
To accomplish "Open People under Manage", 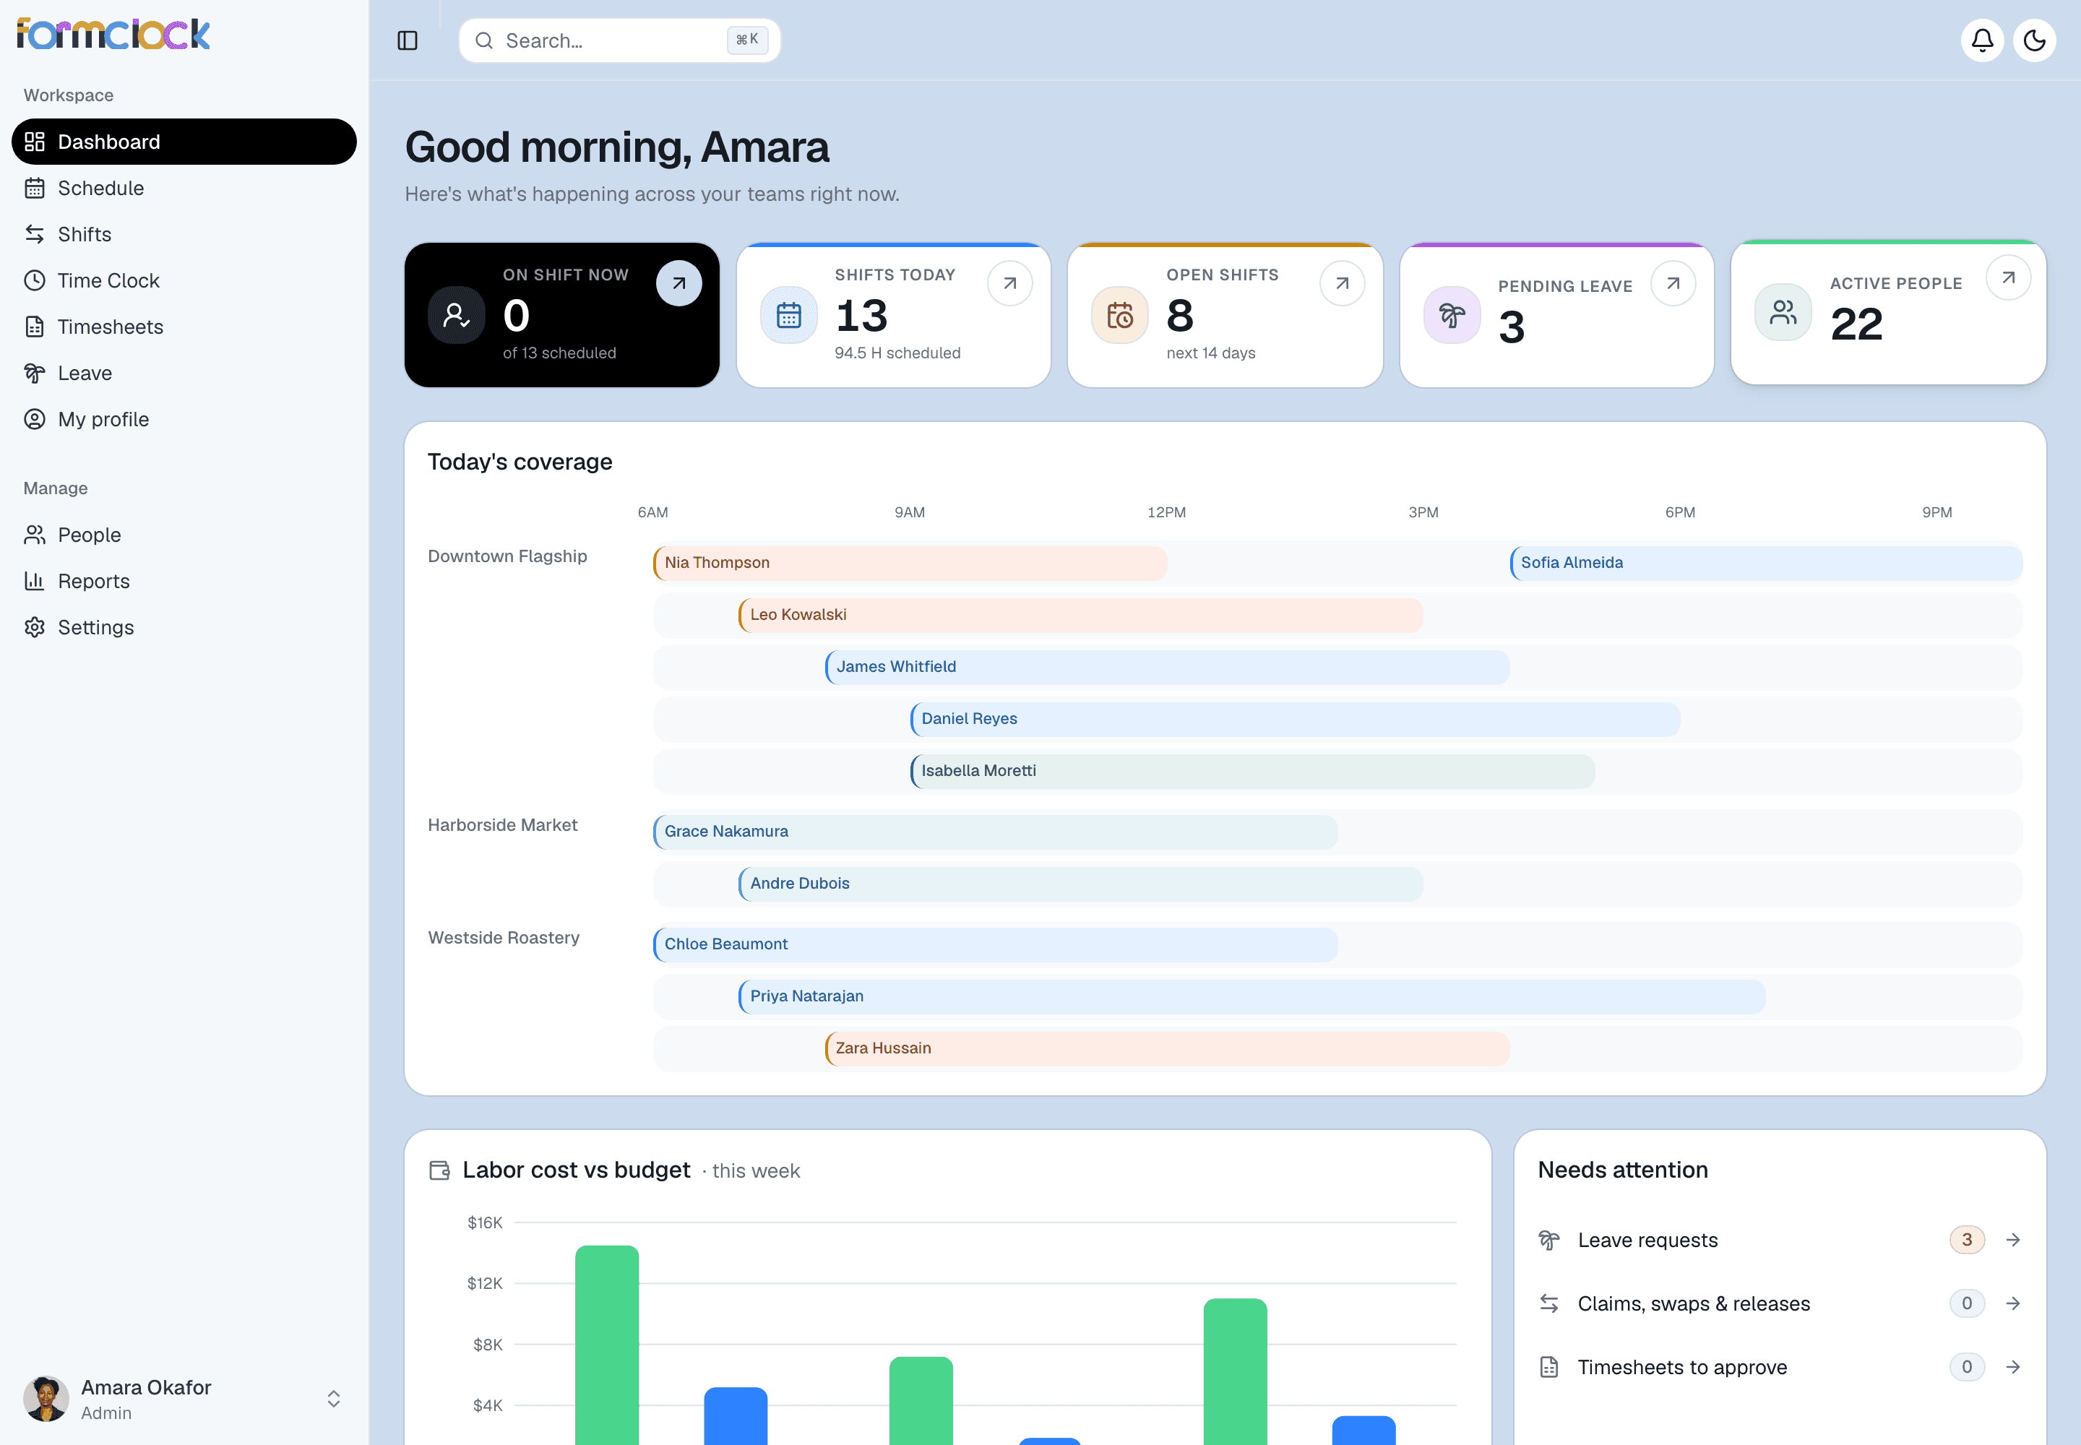I will tap(184, 535).
